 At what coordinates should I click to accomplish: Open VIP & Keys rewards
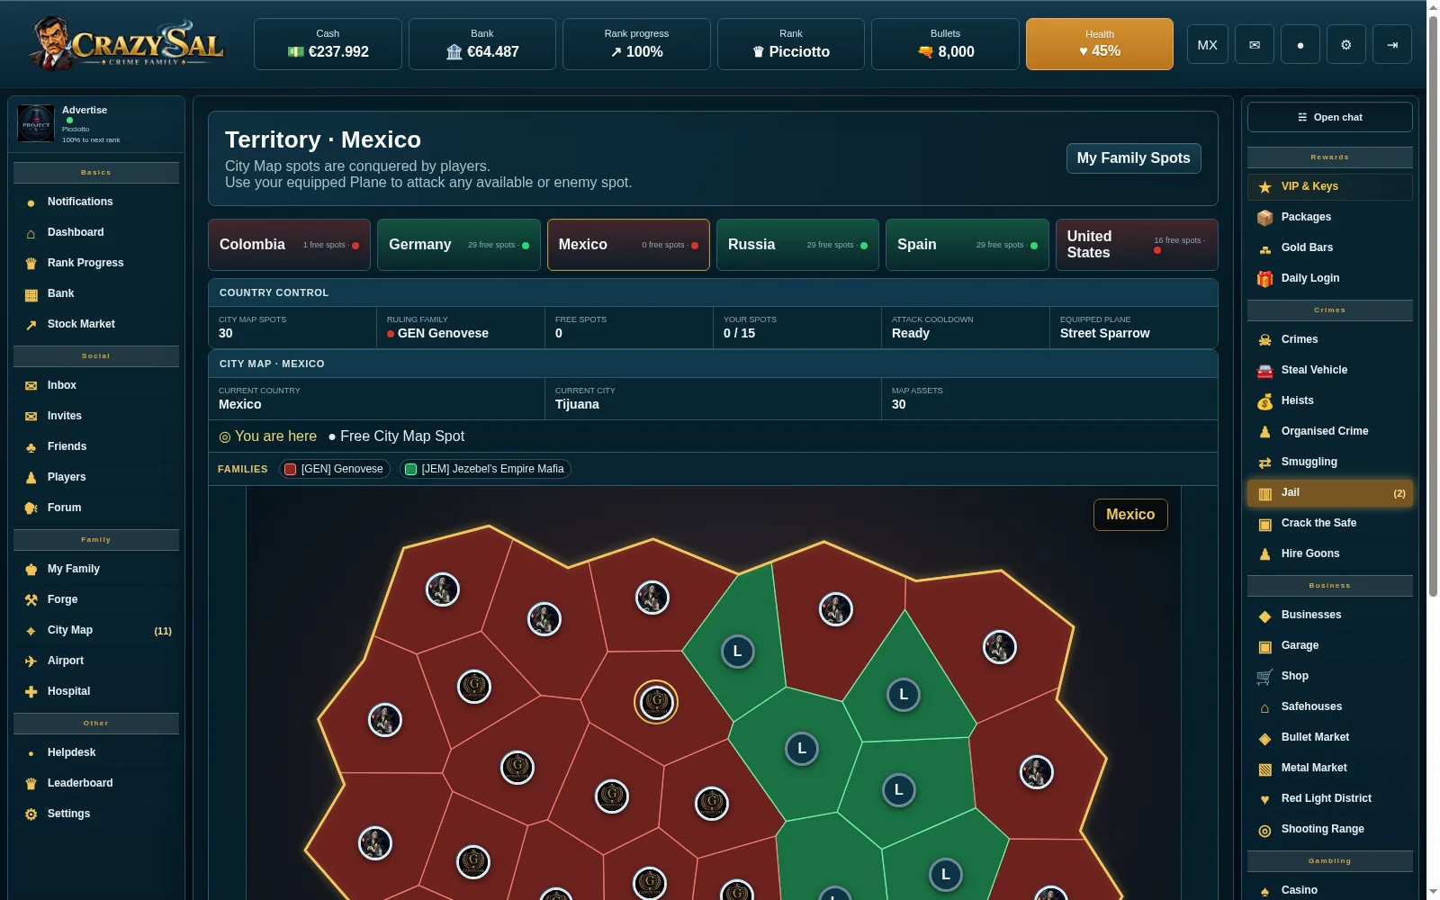pos(1329,186)
